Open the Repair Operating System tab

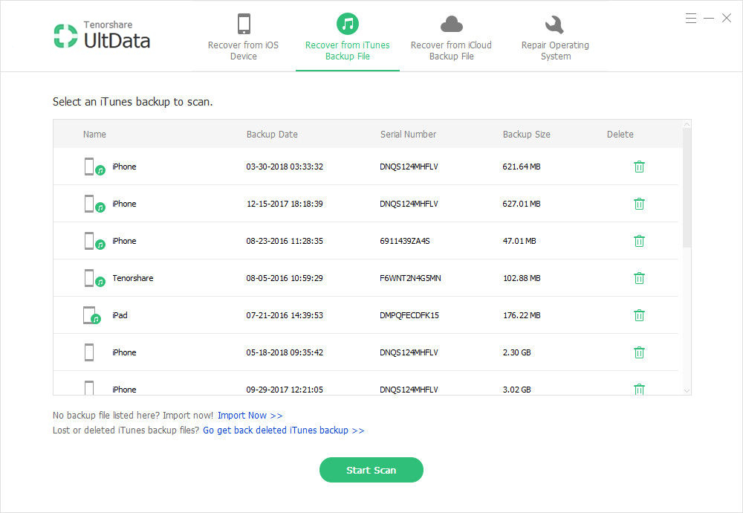tap(555, 37)
